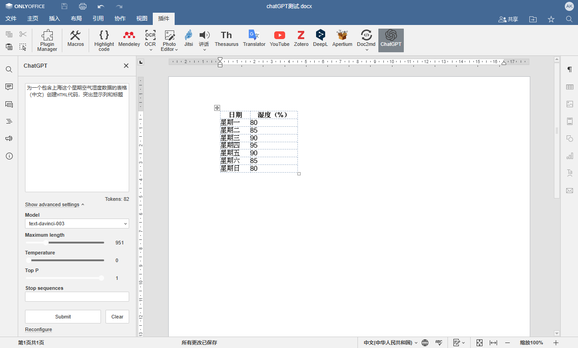Click the Clear button
The height and width of the screenshot is (348, 578).
point(117,317)
